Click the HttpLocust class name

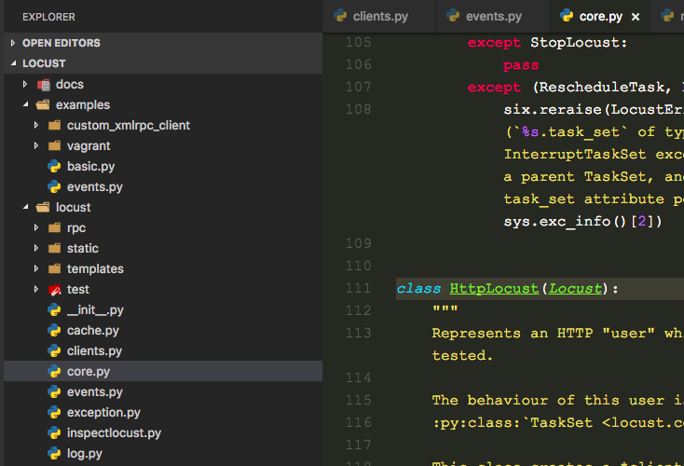[x=494, y=288]
